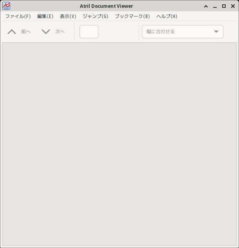Expand the 幅に合わせる zoom dropdown
The width and height of the screenshot is (239, 248).
183,32
